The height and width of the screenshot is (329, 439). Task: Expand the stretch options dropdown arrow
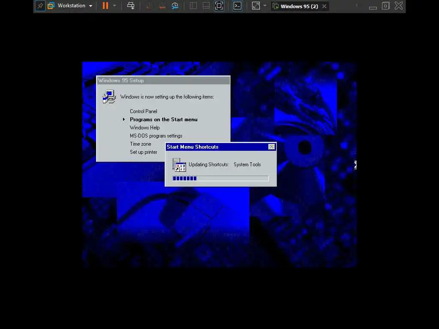(265, 6)
